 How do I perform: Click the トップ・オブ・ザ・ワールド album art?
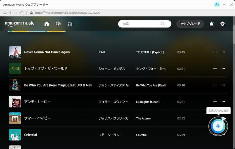coord(15,68)
